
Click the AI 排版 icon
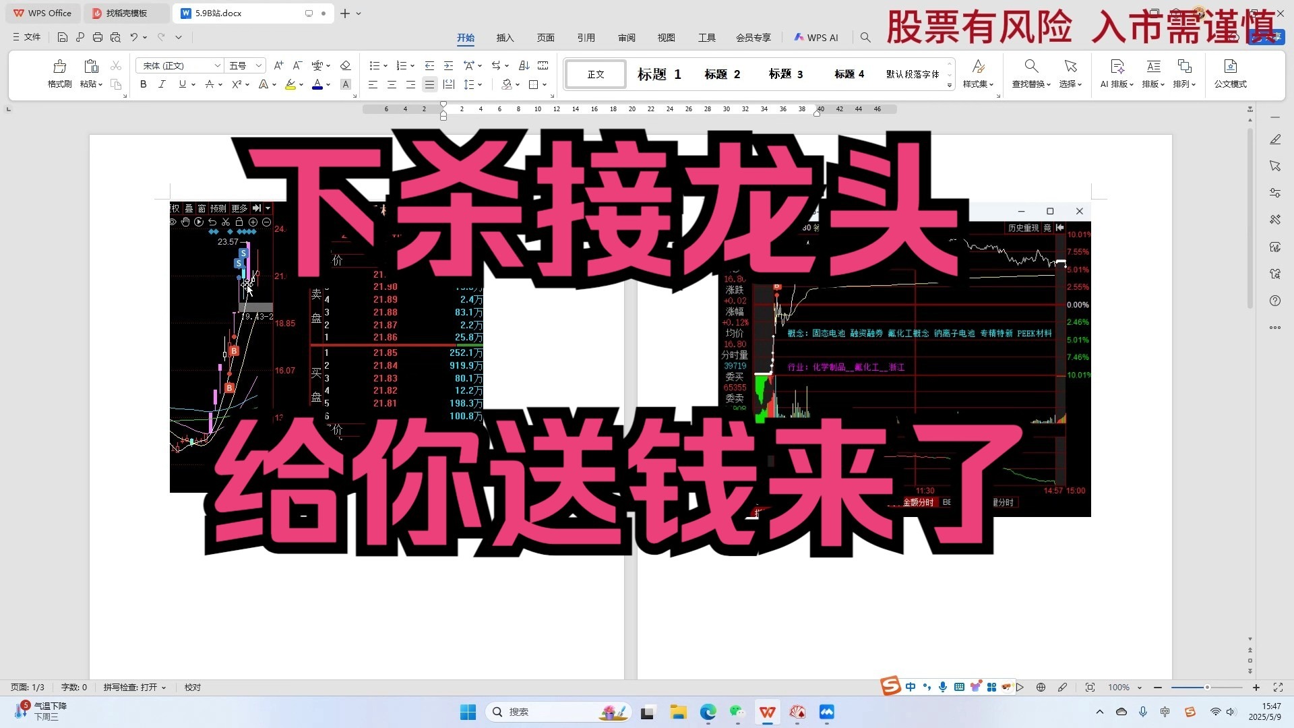tap(1117, 73)
